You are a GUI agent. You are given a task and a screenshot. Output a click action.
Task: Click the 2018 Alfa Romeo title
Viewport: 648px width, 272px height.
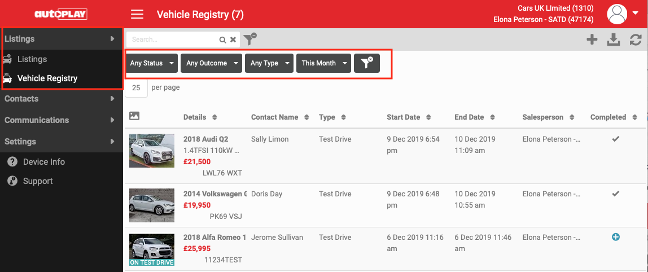(x=215, y=237)
